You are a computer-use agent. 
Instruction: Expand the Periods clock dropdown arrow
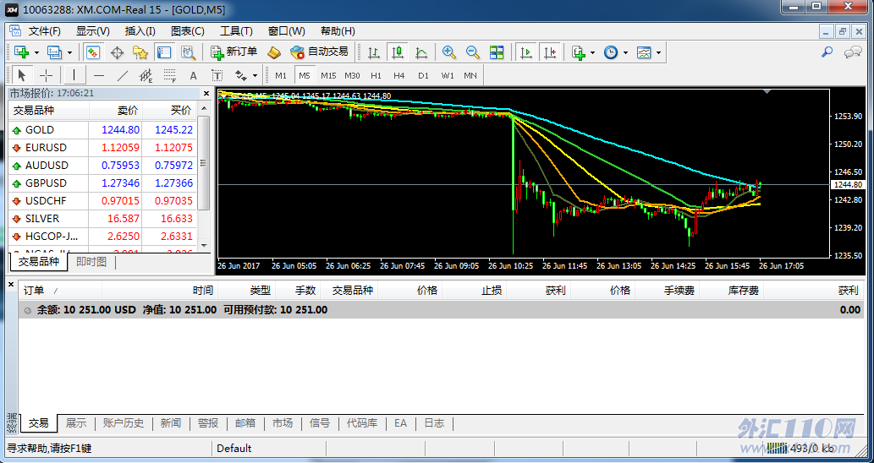(x=625, y=53)
